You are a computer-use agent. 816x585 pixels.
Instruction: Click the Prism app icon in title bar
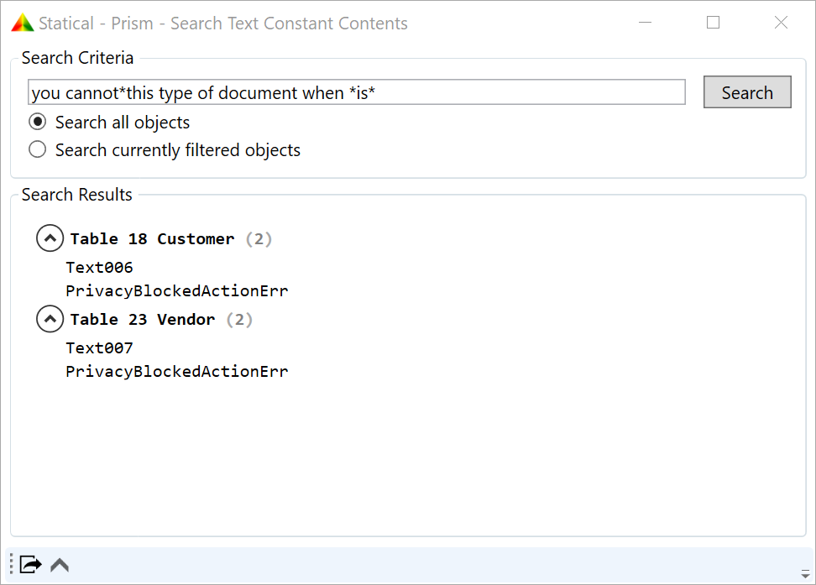[x=23, y=23]
